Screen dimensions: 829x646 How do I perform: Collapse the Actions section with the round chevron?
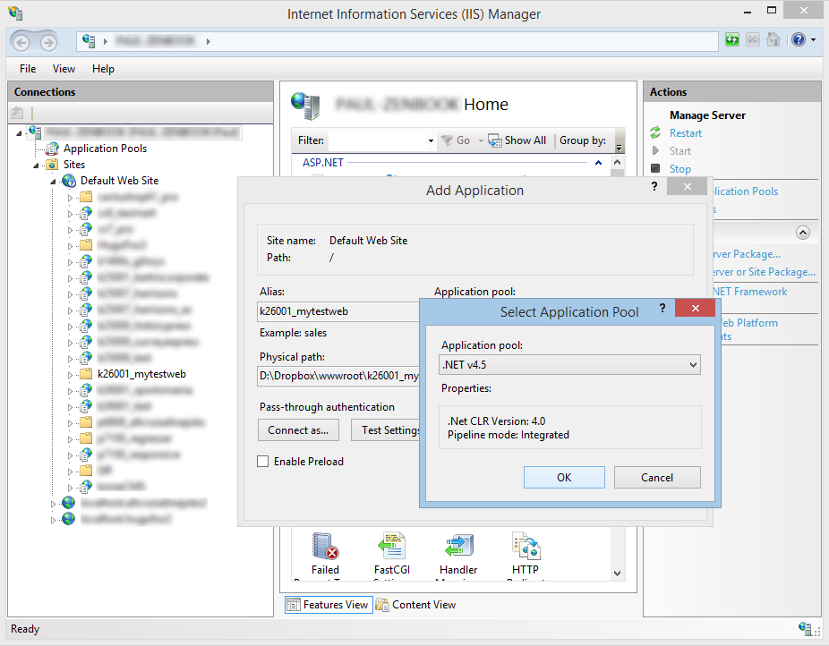(802, 233)
